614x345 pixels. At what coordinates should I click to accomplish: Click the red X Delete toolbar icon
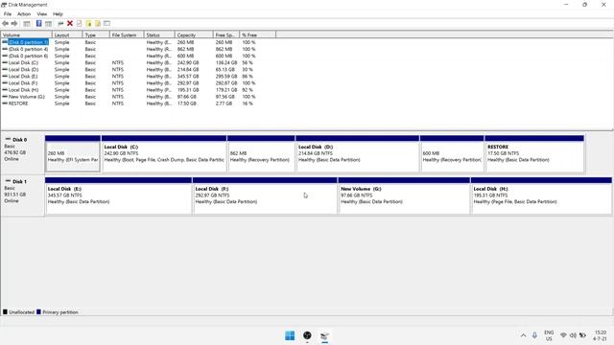click(70, 23)
